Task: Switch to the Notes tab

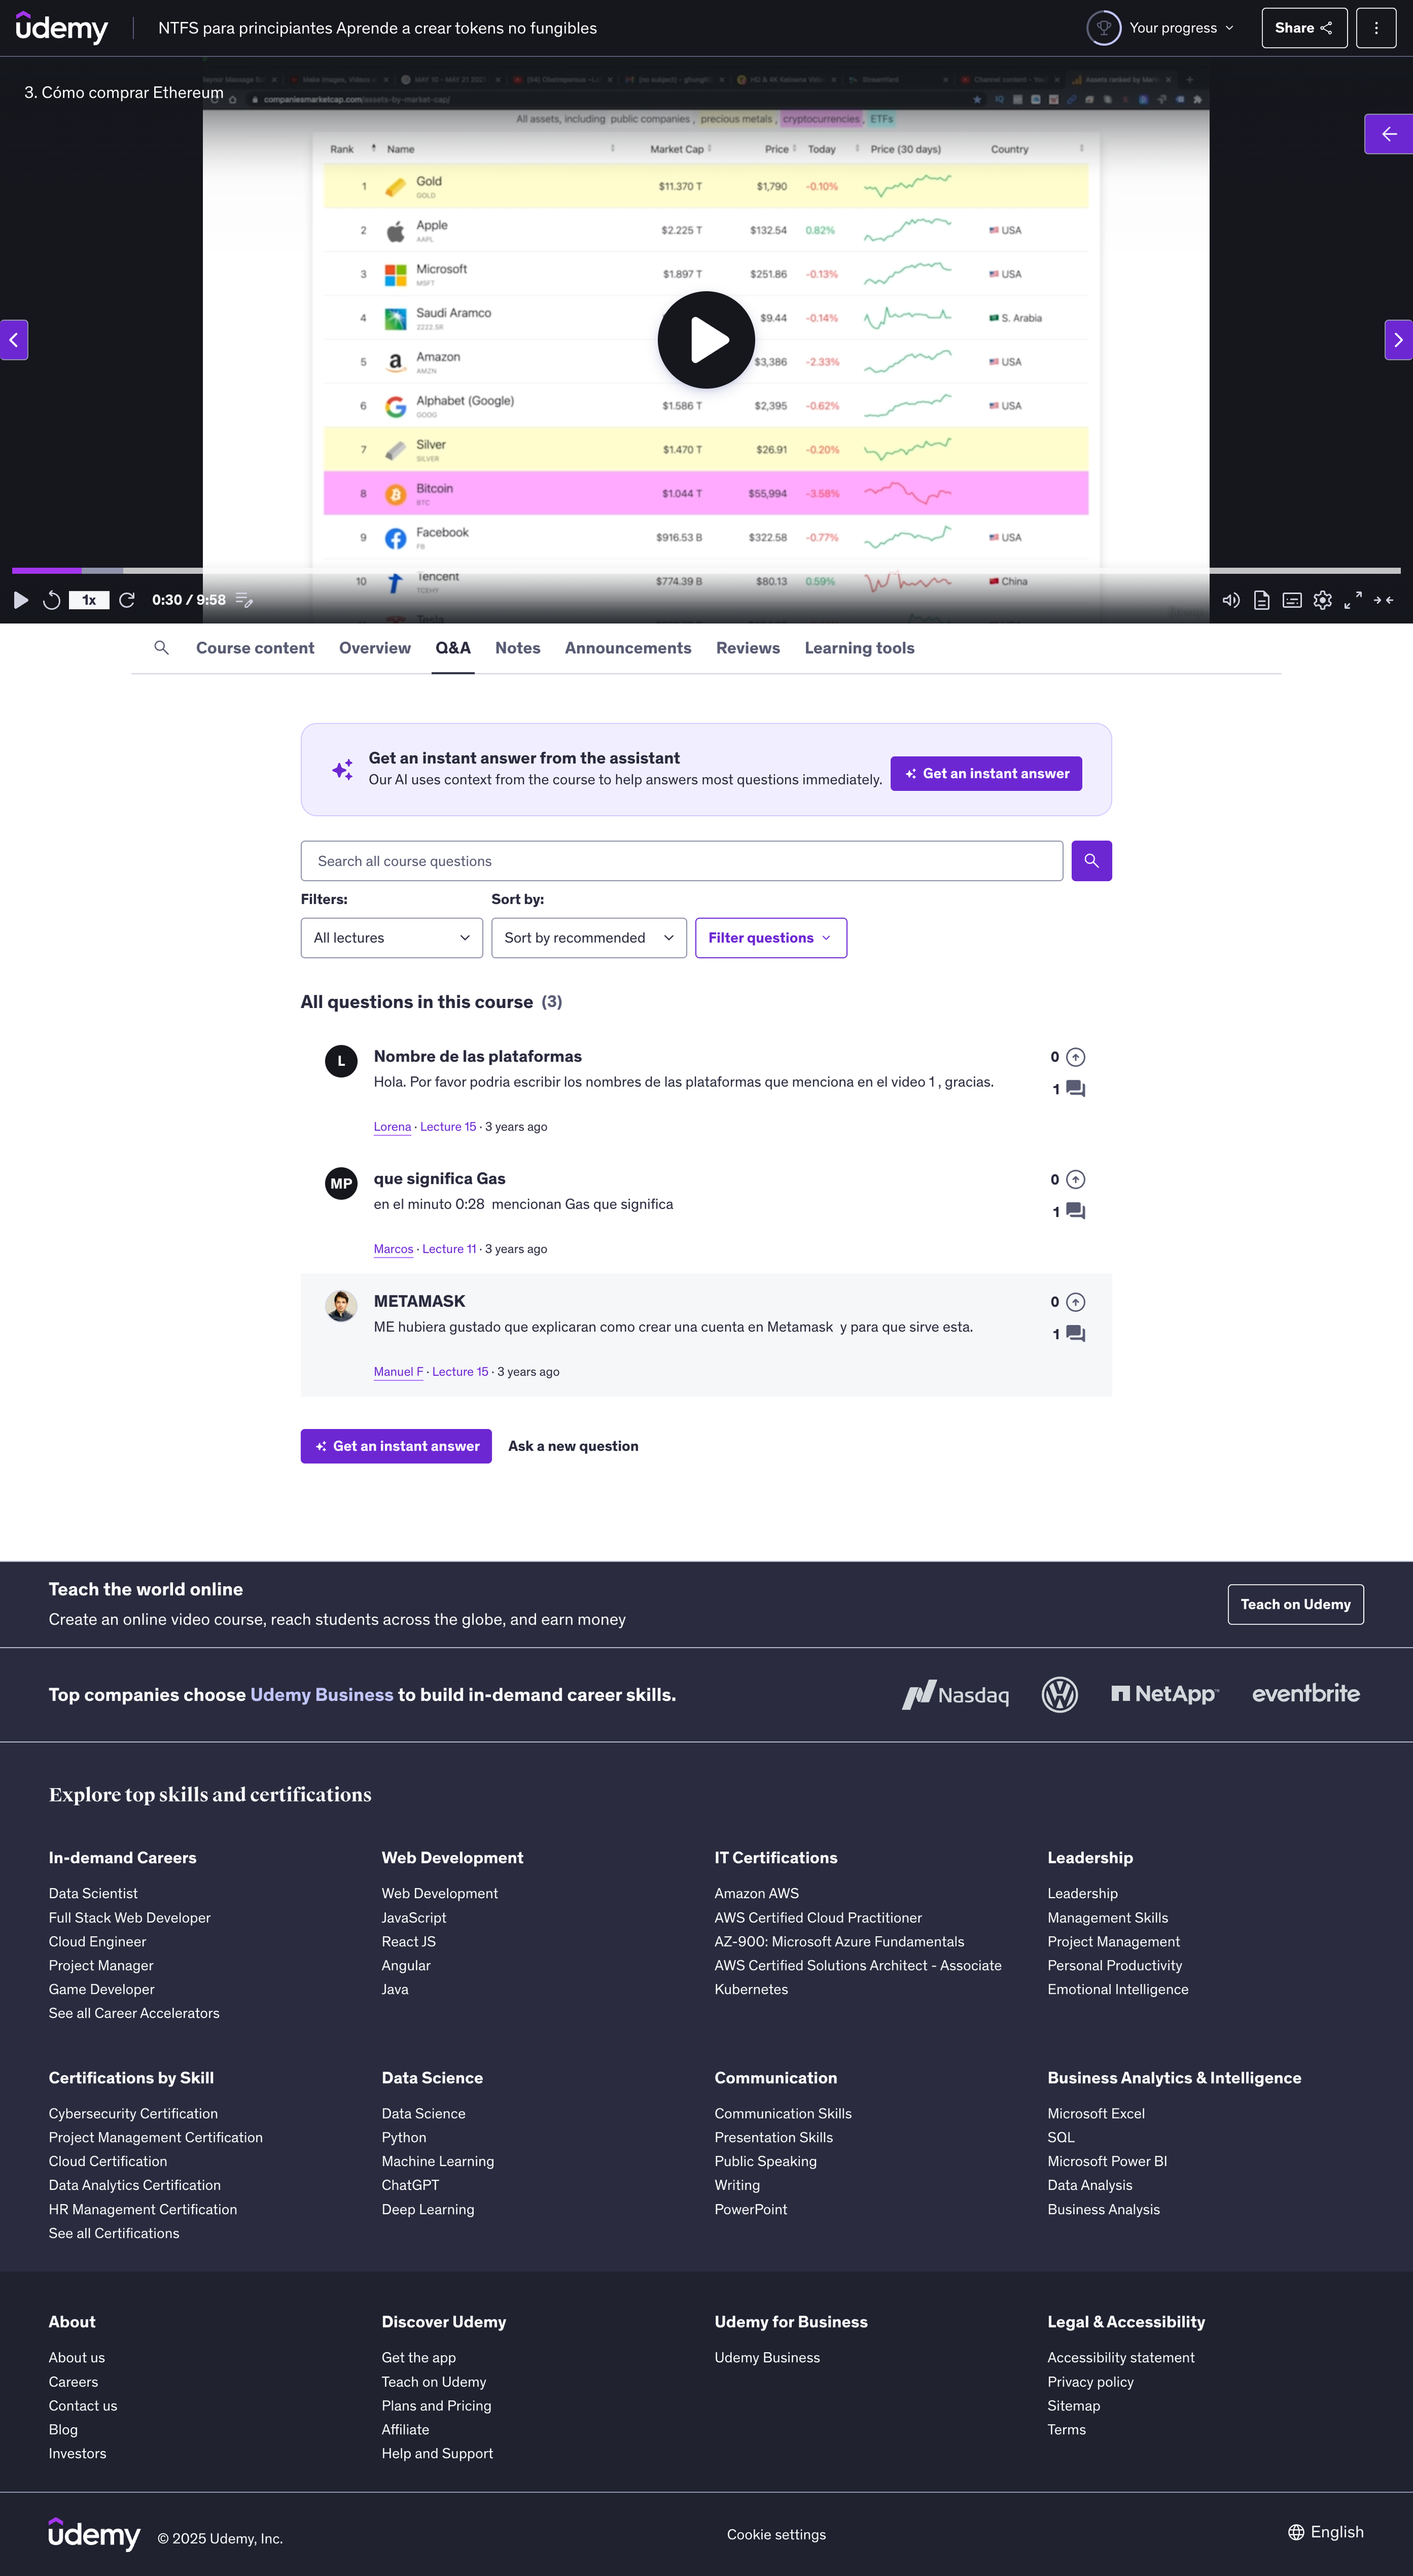Action: pos(517,648)
